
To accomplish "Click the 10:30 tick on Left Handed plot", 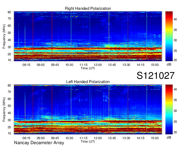I will tap(69, 138).
